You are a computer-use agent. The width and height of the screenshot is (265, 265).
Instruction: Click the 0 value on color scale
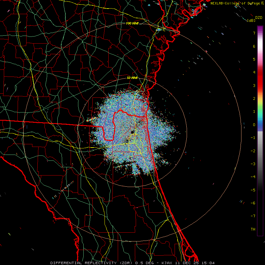tap(254, 125)
